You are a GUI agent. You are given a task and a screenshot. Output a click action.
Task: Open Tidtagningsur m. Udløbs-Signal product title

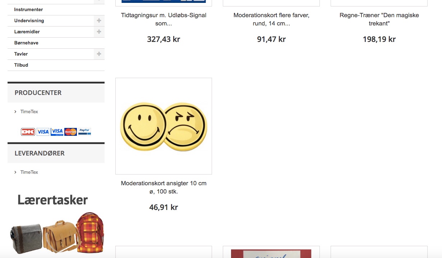click(x=164, y=19)
